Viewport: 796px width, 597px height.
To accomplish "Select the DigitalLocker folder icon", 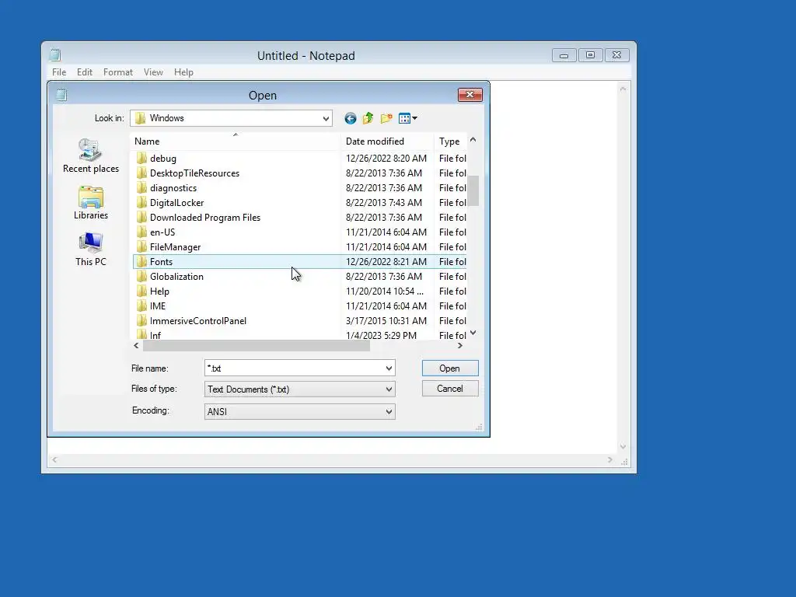I will click(141, 203).
